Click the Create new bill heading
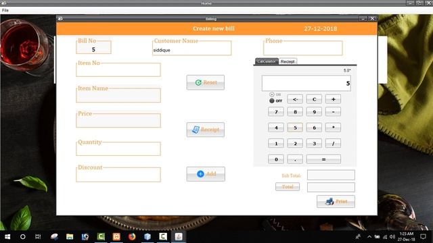The height and width of the screenshot is (243, 433). (x=214, y=28)
